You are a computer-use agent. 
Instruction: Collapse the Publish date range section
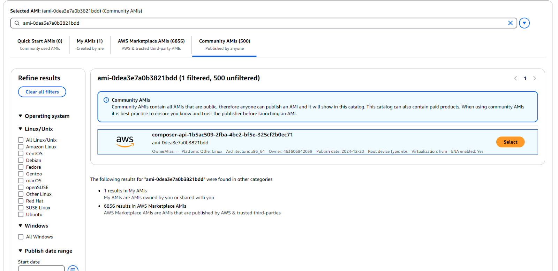[x=20, y=251]
